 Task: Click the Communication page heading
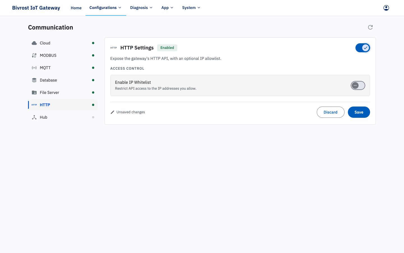[x=50, y=27]
